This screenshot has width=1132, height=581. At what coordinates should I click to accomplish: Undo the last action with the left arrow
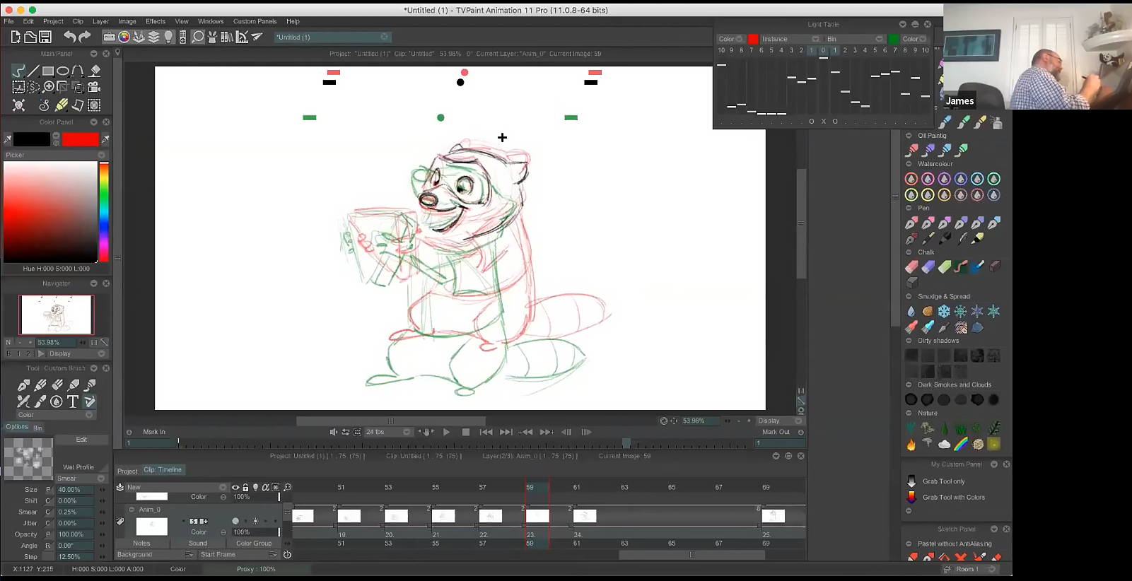coord(69,37)
